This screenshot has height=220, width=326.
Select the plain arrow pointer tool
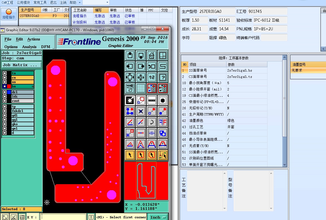click(130, 155)
